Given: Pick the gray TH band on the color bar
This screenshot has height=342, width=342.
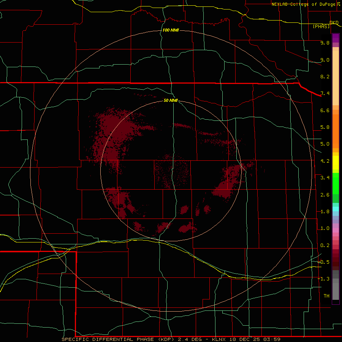Looking at the screenshot, I should (x=336, y=291).
